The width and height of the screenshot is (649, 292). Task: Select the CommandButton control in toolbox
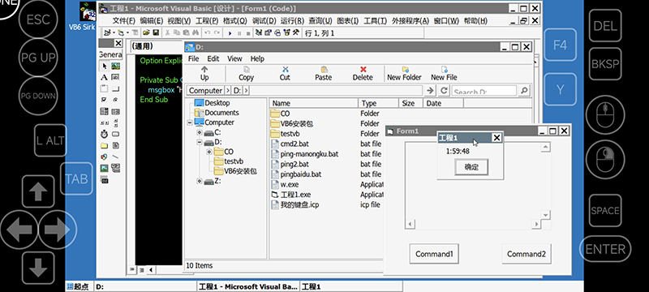tap(115, 88)
